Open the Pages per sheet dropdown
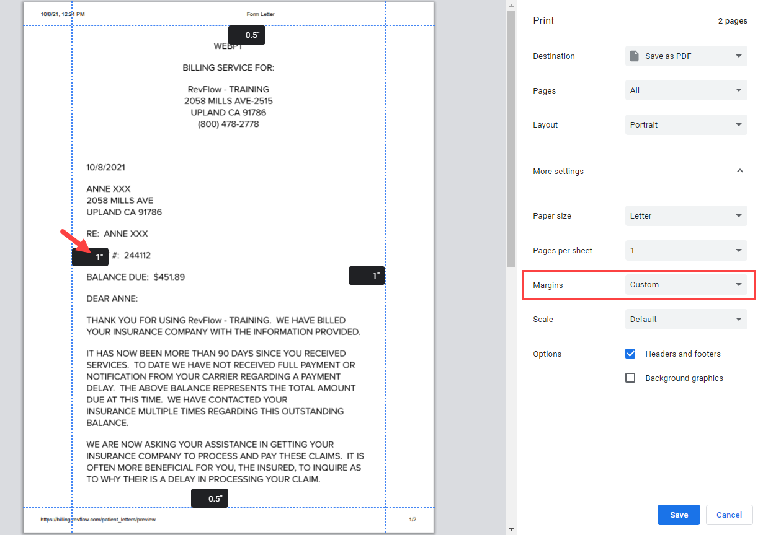This screenshot has width=763, height=535. click(686, 251)
